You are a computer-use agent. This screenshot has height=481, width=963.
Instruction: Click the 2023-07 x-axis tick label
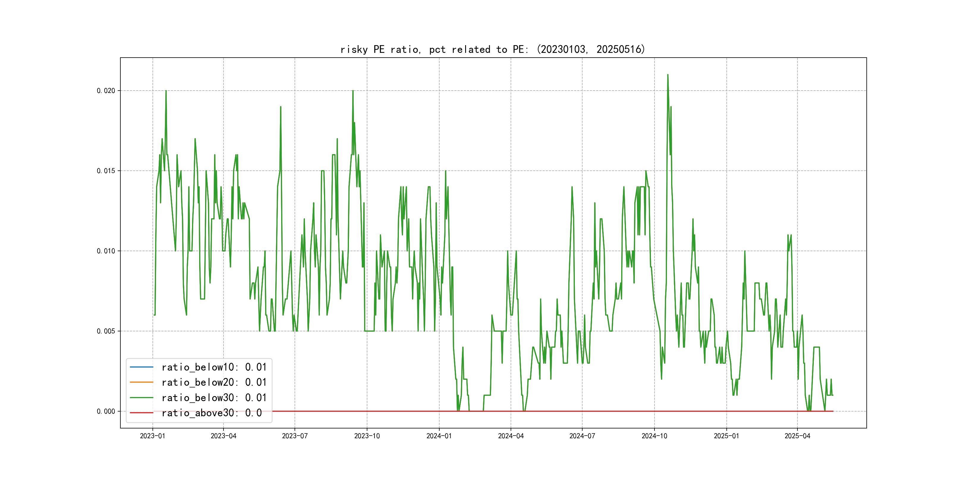[295, 436]
